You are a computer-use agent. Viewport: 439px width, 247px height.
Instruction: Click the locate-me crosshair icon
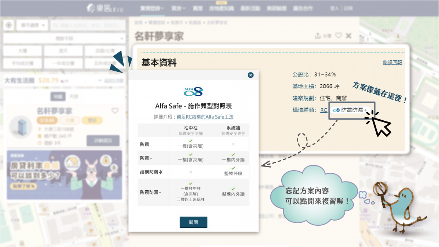[9, 25]
